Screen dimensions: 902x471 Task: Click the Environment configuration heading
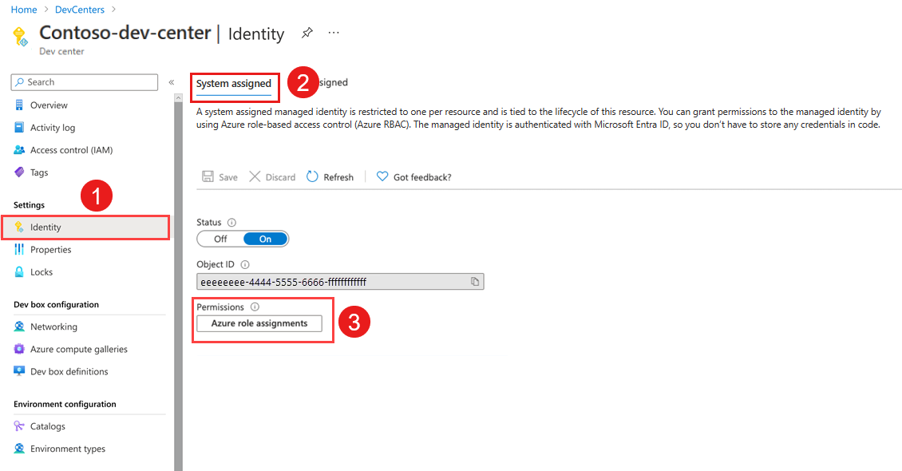[x=65, y=404]
